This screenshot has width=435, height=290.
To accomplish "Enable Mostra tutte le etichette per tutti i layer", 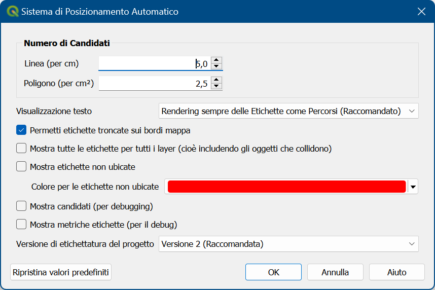I will 21,149.
